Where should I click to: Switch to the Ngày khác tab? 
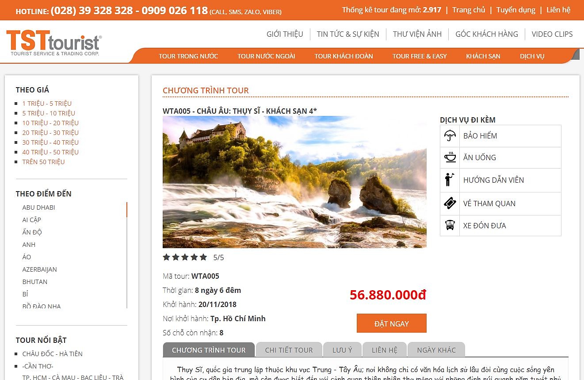436,350
